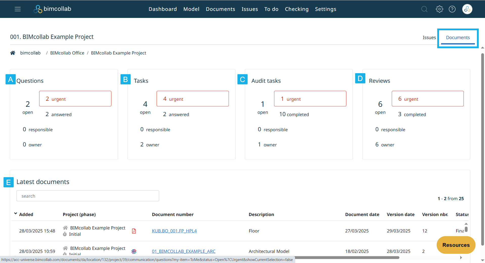Open the Settings top menu
Image resolution: width=485 pixels, height=263 pixels.
[x=325, y=9]
